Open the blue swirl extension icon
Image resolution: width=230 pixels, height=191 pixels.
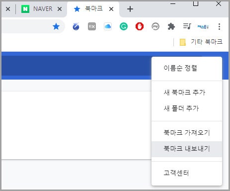coord(76,26)
